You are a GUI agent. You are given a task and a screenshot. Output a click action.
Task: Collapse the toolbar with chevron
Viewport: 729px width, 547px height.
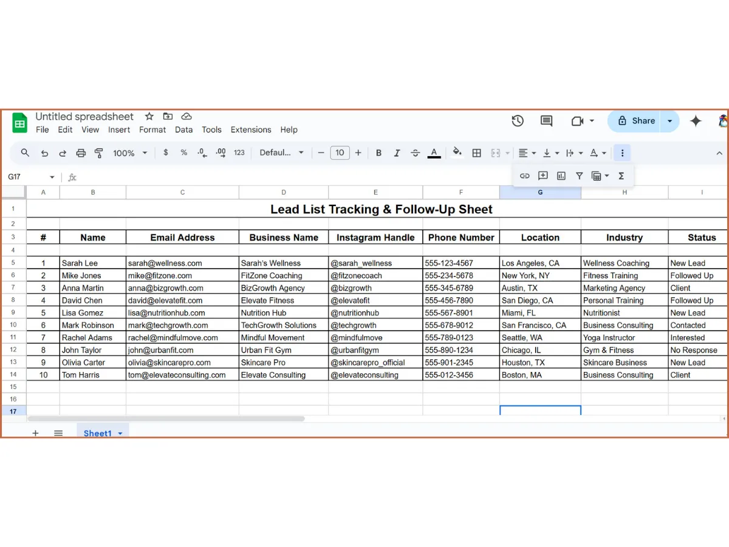point(720,153)
